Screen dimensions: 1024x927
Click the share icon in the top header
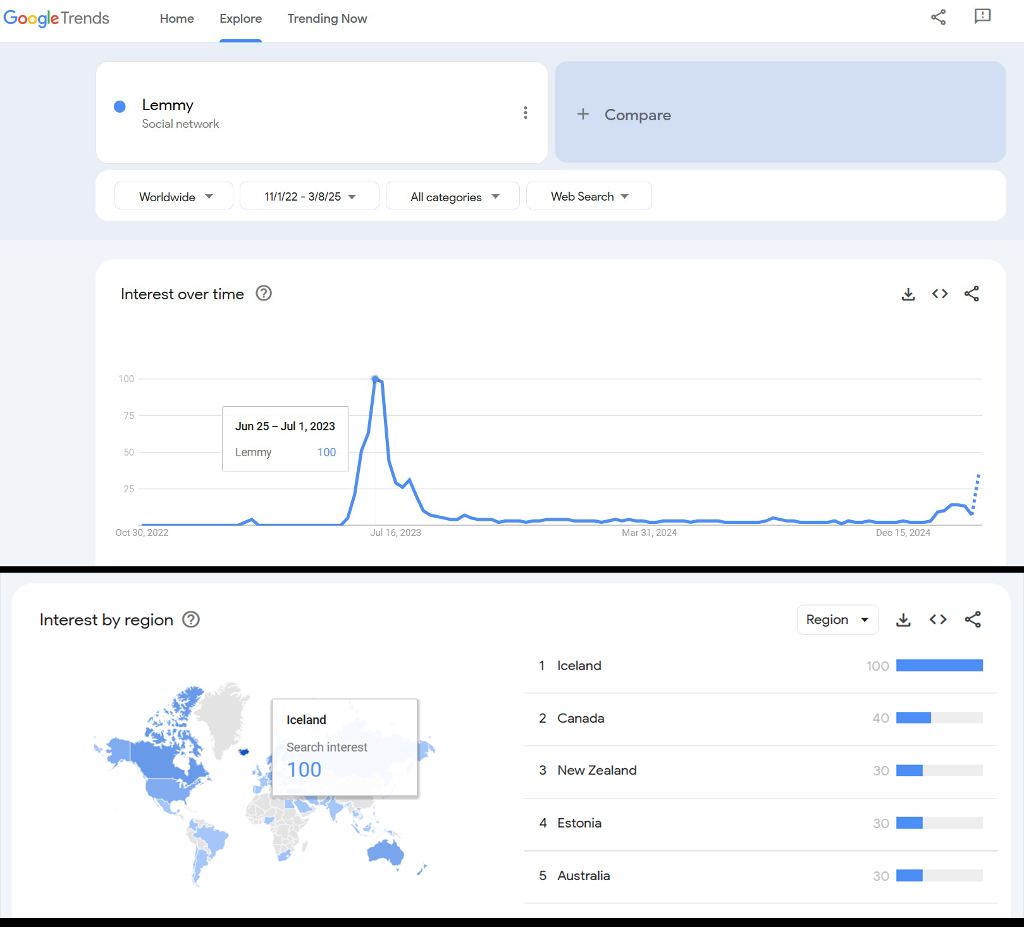pos(939,17)
